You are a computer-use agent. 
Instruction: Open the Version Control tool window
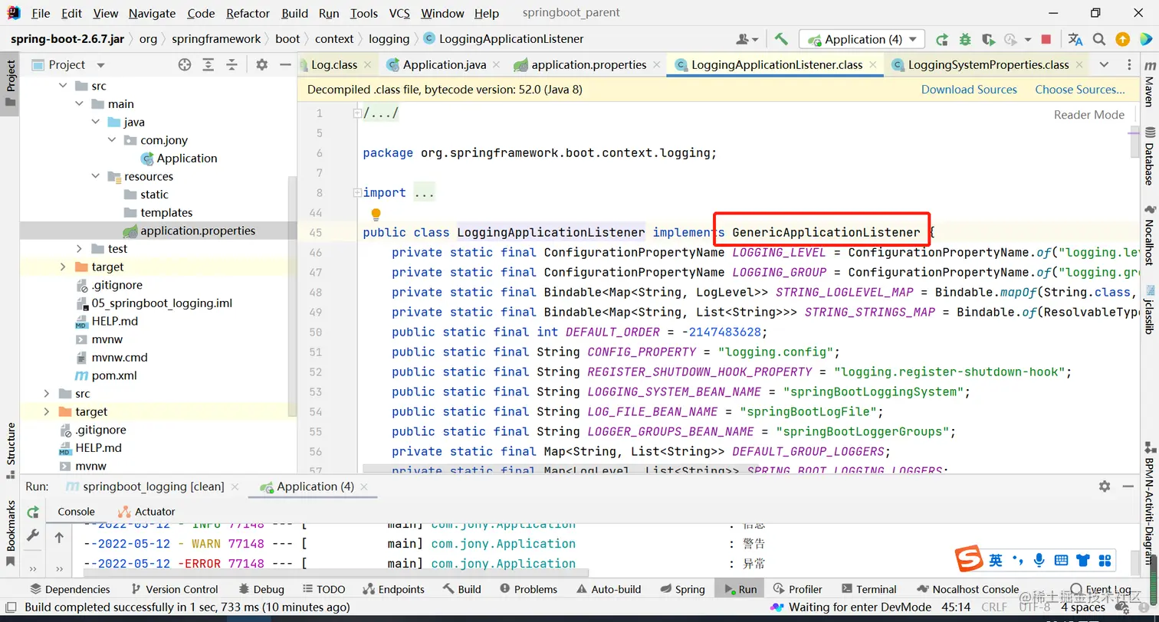coord(175,590)
